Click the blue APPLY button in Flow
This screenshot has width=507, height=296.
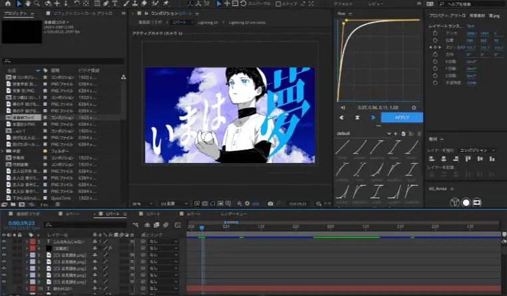tap(402, 118)
